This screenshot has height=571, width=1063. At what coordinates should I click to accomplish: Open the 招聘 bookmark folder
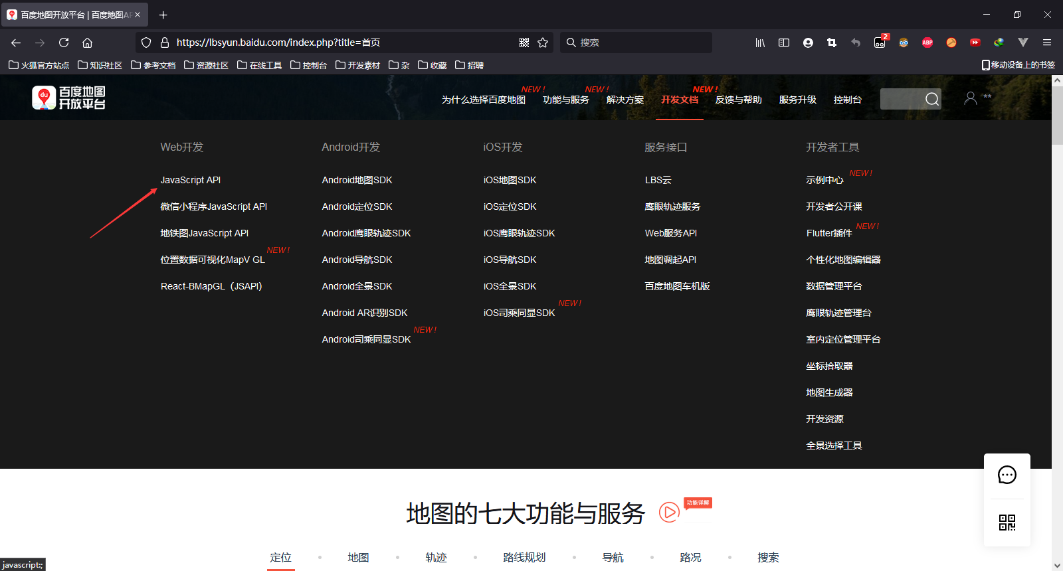point(470,65)
